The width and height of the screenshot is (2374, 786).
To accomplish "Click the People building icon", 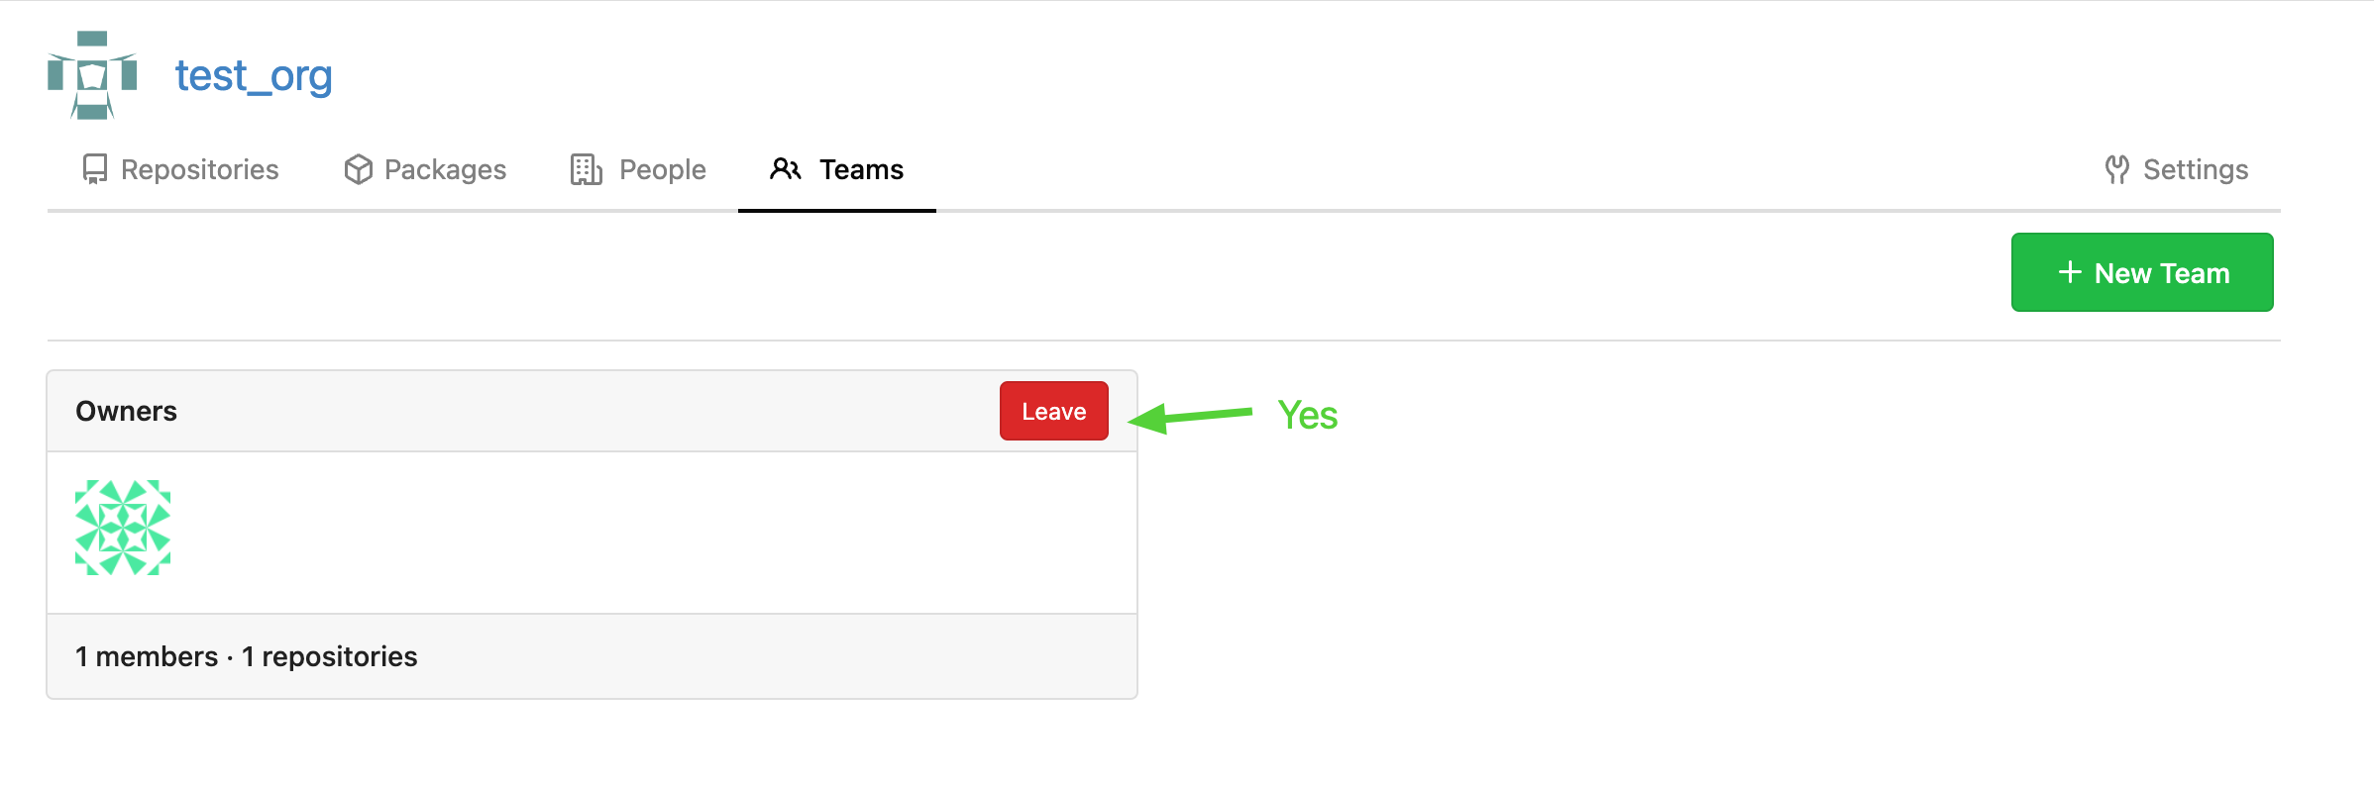I will pos(586,169).
